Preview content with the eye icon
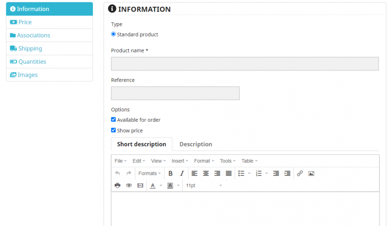Screen dimensions: 392x226 (x=129, y=186)
